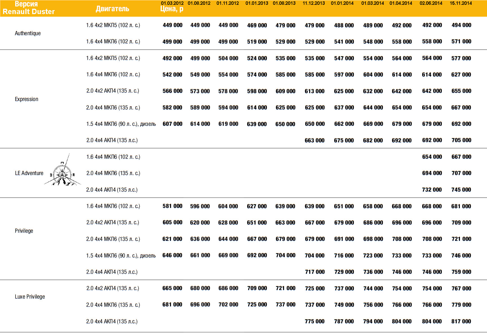Click price 605 000 in Privilege row
This screenshot has height=334, width=487.
tap(172, 222)
